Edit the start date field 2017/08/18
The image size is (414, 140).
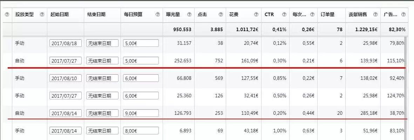(66, 43)
